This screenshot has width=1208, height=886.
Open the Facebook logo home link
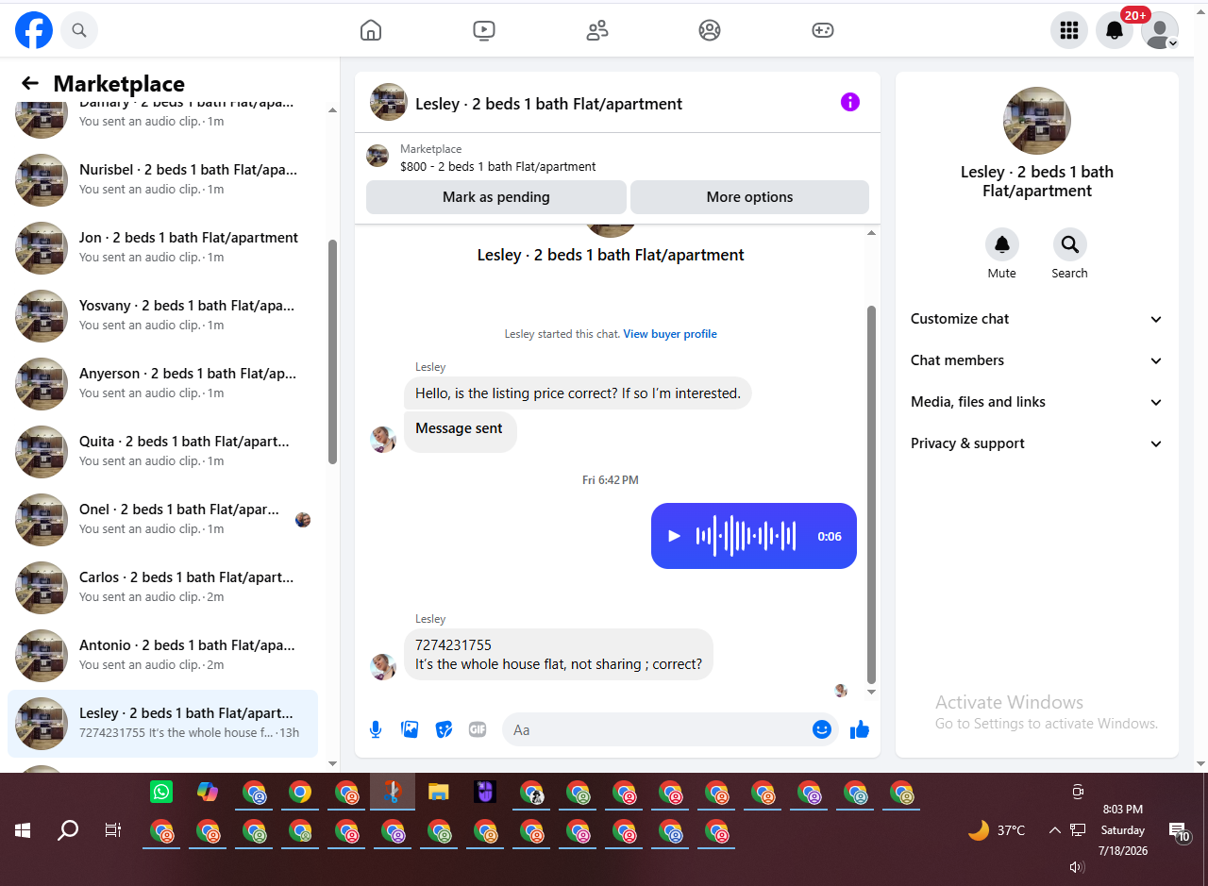click(34, 30)
